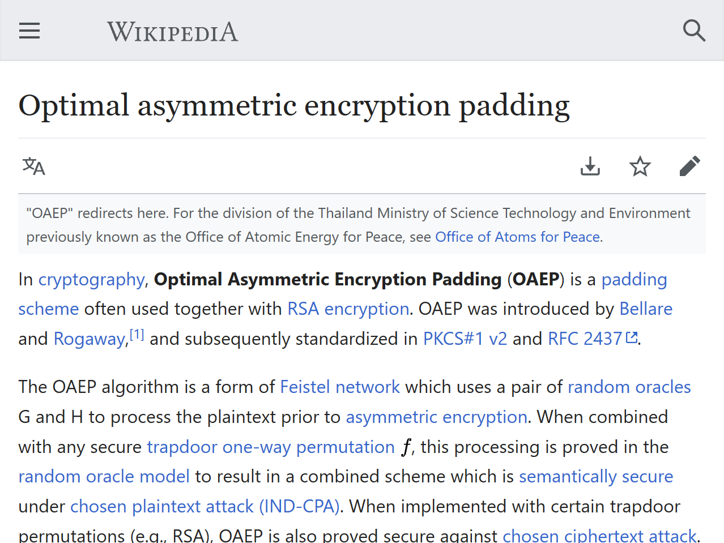The width and height of the screenshot is (724, 543).
Task: Open the language selection icon
Action: click(x=33, y=166)
